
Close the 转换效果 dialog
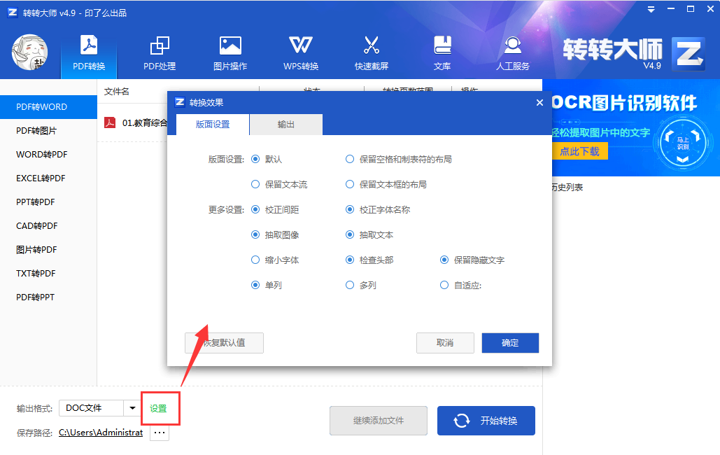(539, 102)
